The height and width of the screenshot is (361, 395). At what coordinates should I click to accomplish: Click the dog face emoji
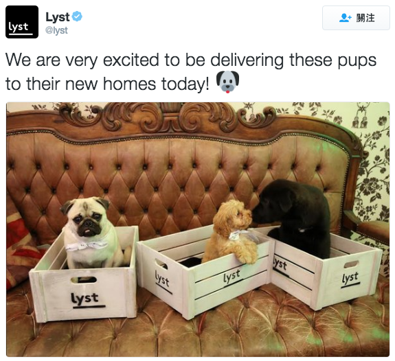228,82
